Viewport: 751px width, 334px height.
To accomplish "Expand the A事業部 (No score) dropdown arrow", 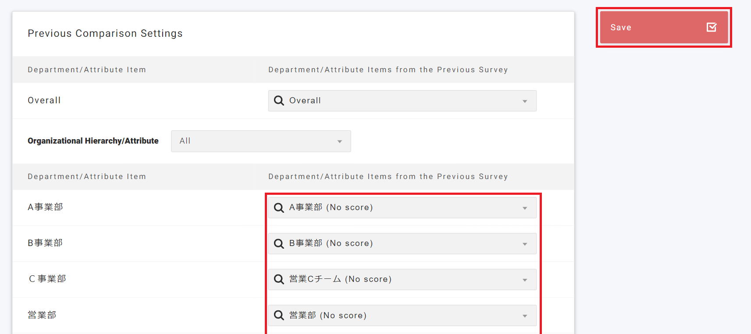I will pyautogui.click(x=525, y=208).
